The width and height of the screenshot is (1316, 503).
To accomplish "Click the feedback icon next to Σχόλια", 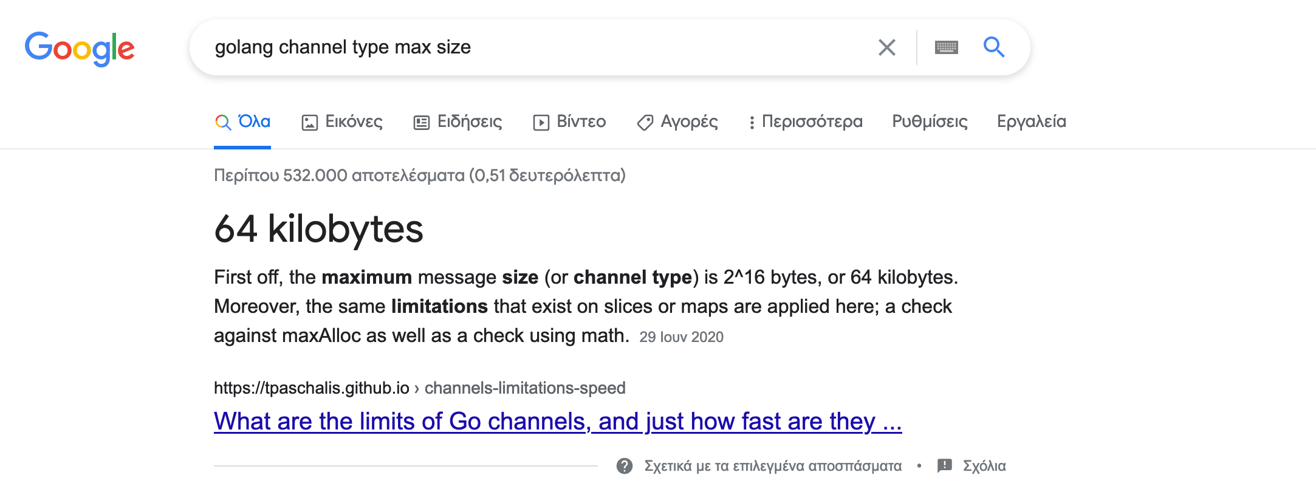I will tap(945, 466).
